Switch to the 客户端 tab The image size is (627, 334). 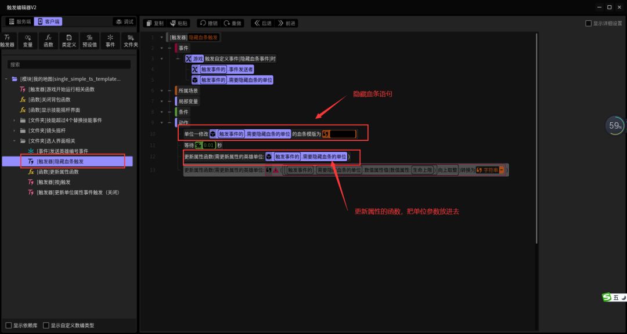pos(48,21)
